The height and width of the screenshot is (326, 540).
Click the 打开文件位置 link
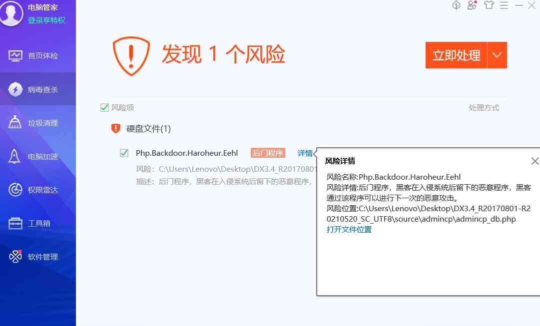point(349,230)
